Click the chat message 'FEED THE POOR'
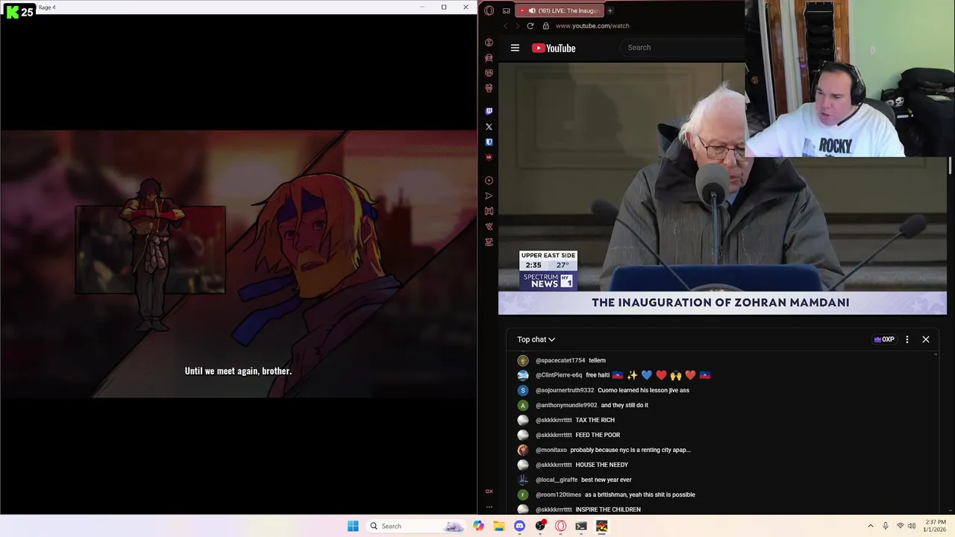Viewport: 955px width, 537px height. click(x=598, y=435)
